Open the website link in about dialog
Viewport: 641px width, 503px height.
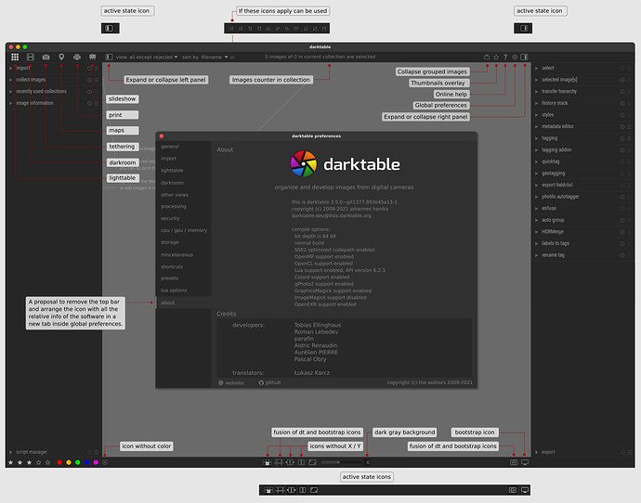pos(231,383)
